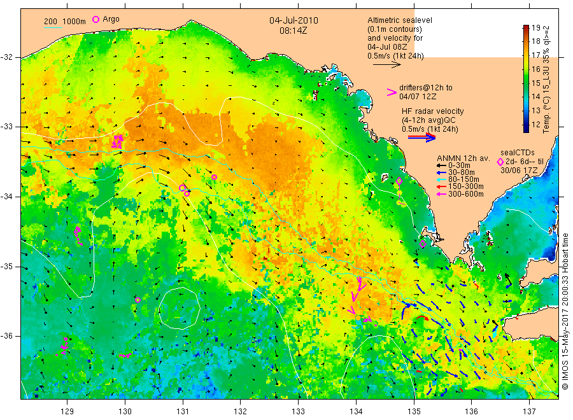Click the longitude axis label 133

tap(298, 412)
